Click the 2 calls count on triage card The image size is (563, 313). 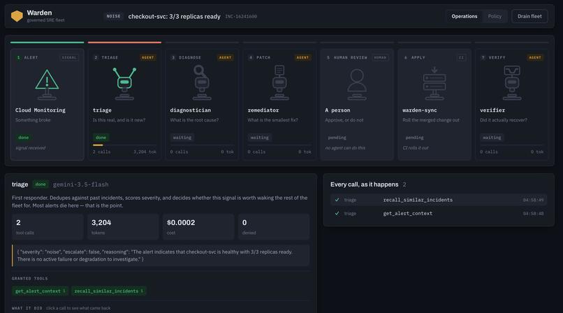click(101, 152)
